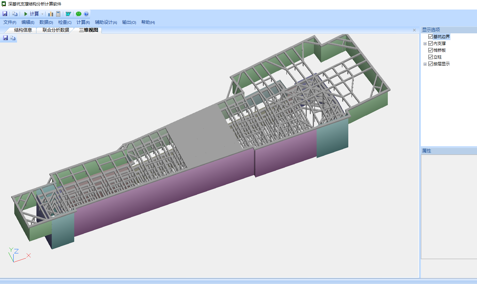The height and width of the screenshot is (284, 477).
Task: Disable the 立柱 checkbox
Action: click(x=431, y=57)
